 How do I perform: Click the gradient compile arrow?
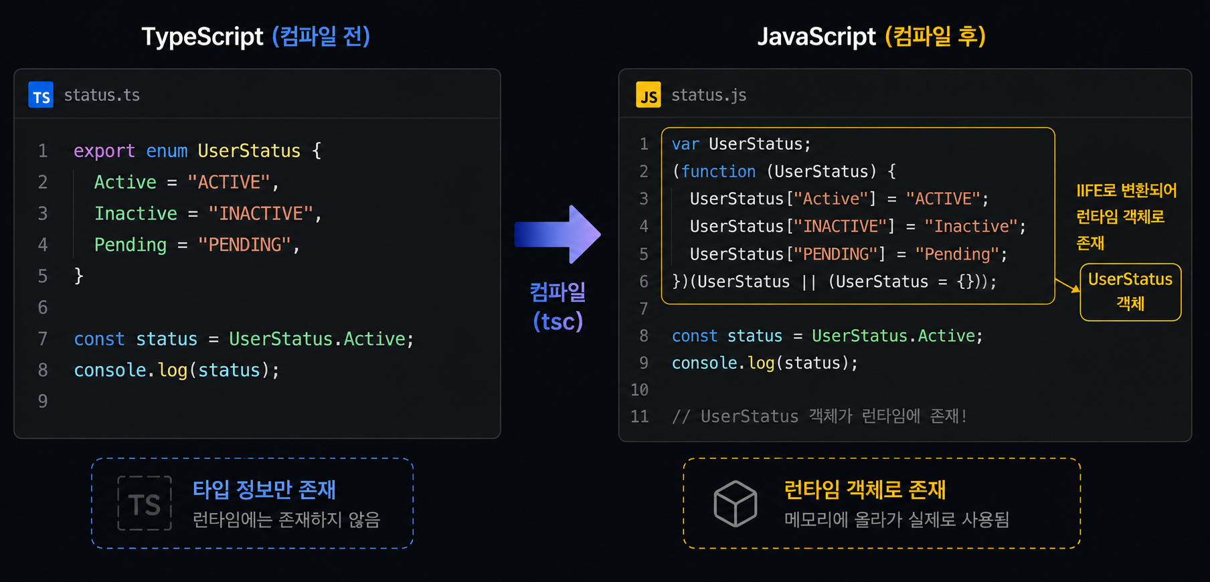click(x=557, y=235)
